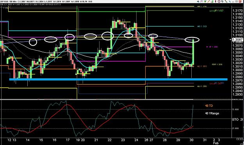Click the 1.2930 price axis label
244x145 pixels.
point(237,94)
